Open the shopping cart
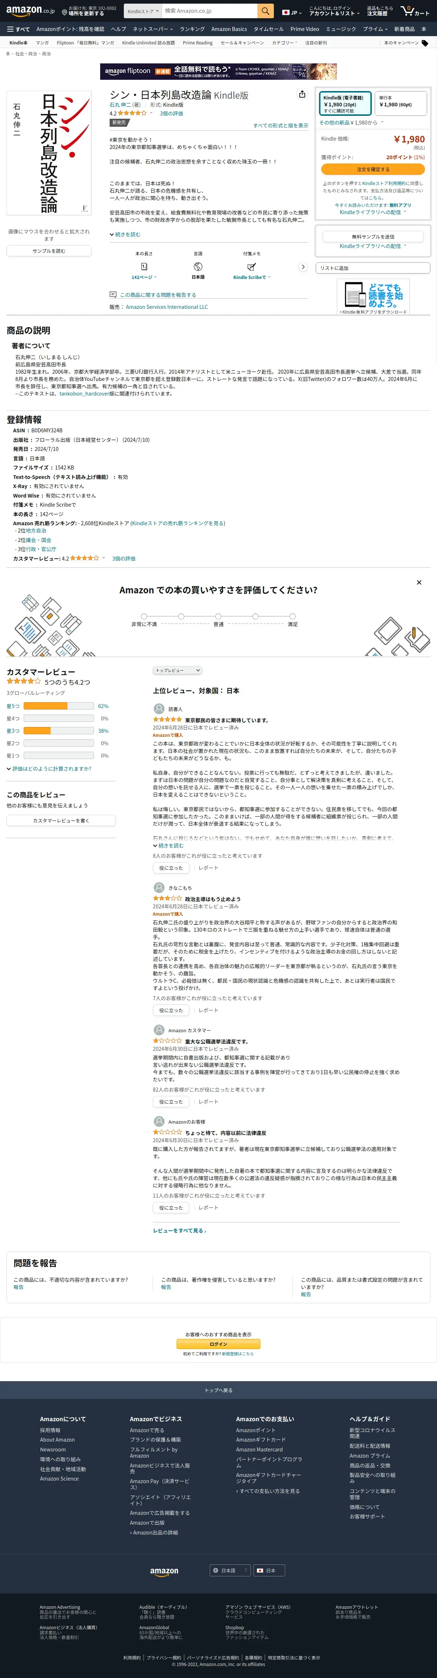This screenshot has width=437, height=1678. 416,11
